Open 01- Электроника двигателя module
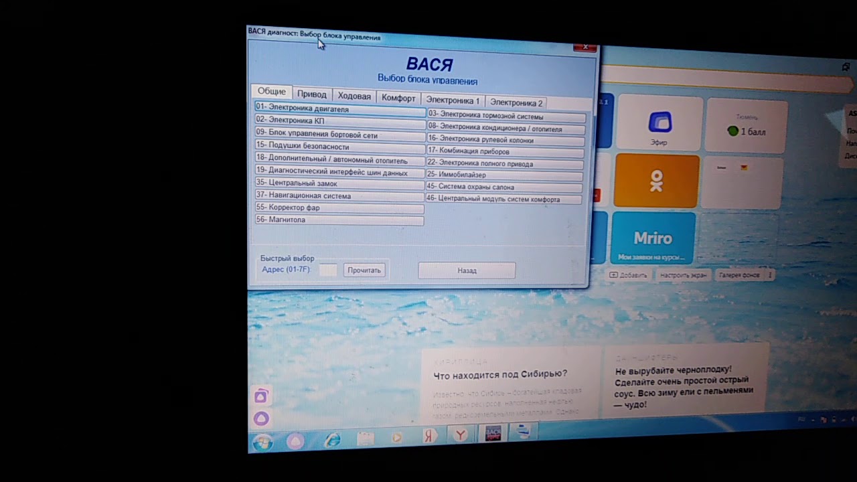Viewport: 857px width, 482px height. tap(340, 108)
